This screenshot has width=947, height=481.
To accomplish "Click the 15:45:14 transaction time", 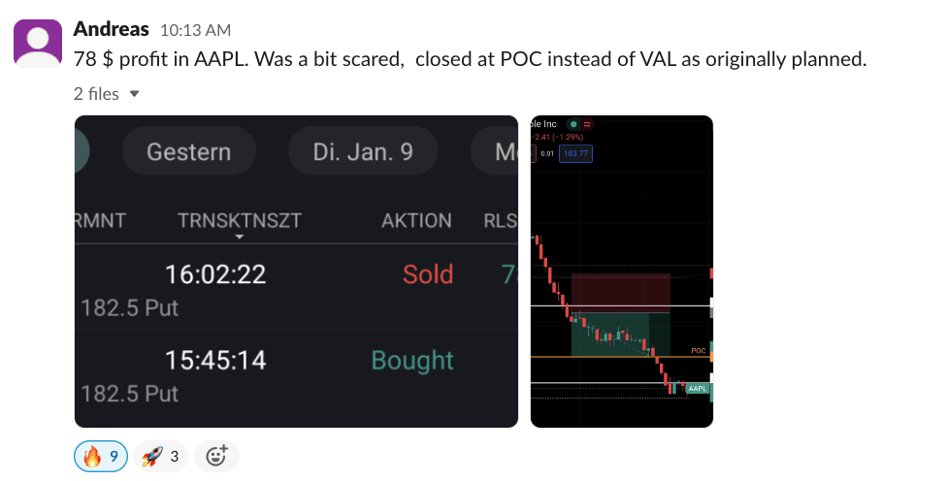I will click(x=214, y=361).
